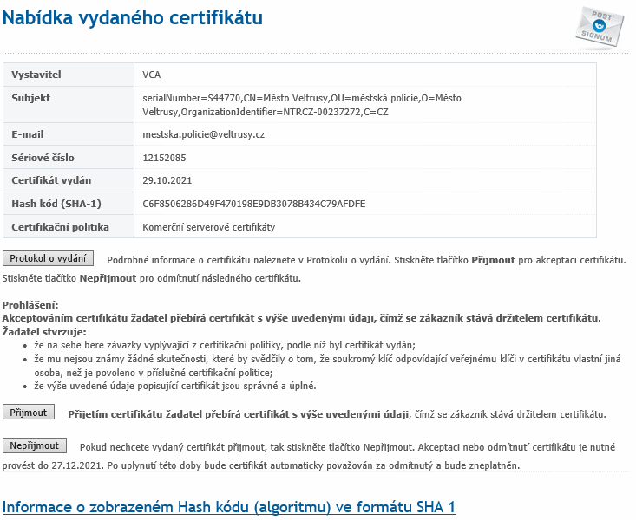Click the Subjekt row label
The height and width of the screenshot is (520, 636).
click(31, 98)
